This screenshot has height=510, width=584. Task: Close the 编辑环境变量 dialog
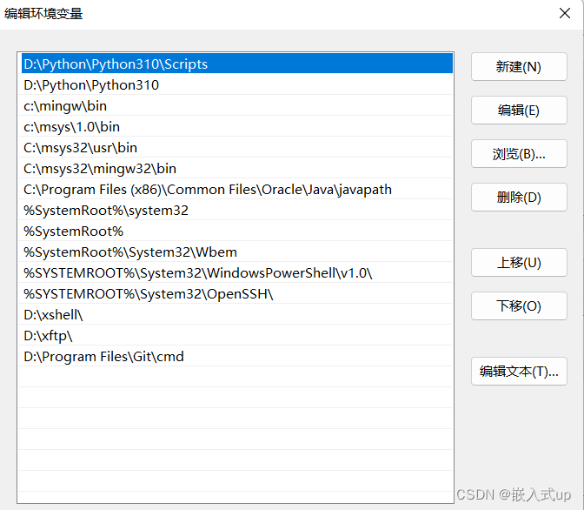tap(565, 13)
